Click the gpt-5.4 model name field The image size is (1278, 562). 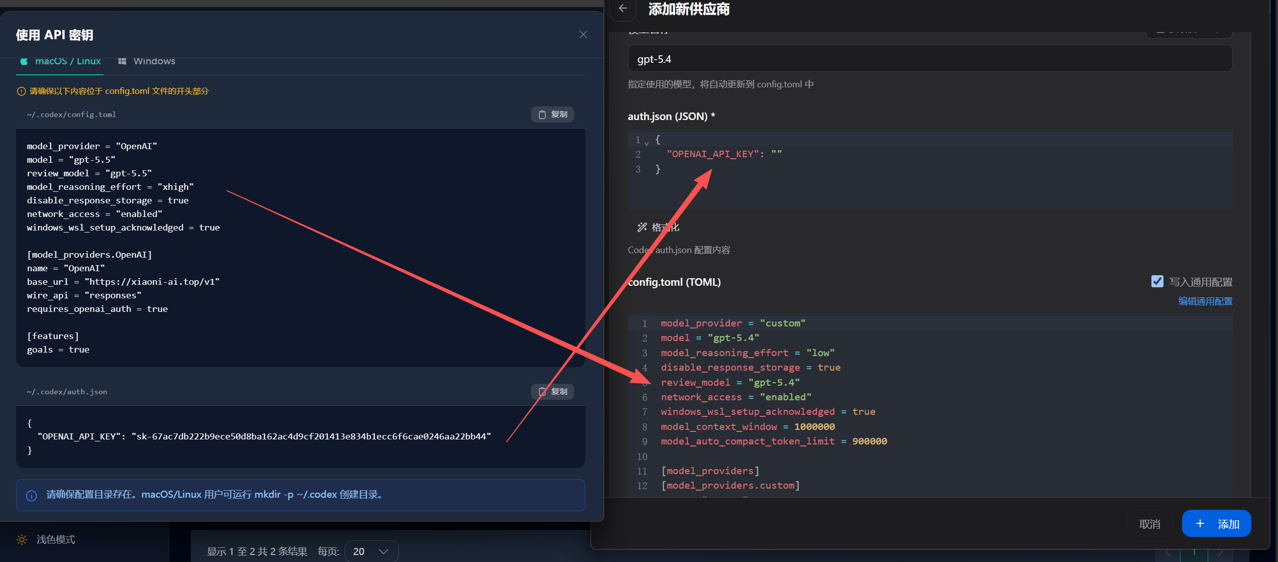pos(930,59)
